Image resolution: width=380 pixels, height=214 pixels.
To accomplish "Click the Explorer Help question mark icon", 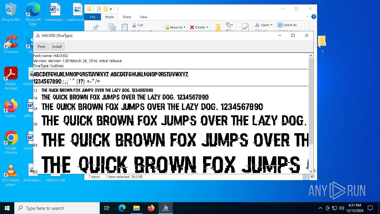I will coord(313,17).
